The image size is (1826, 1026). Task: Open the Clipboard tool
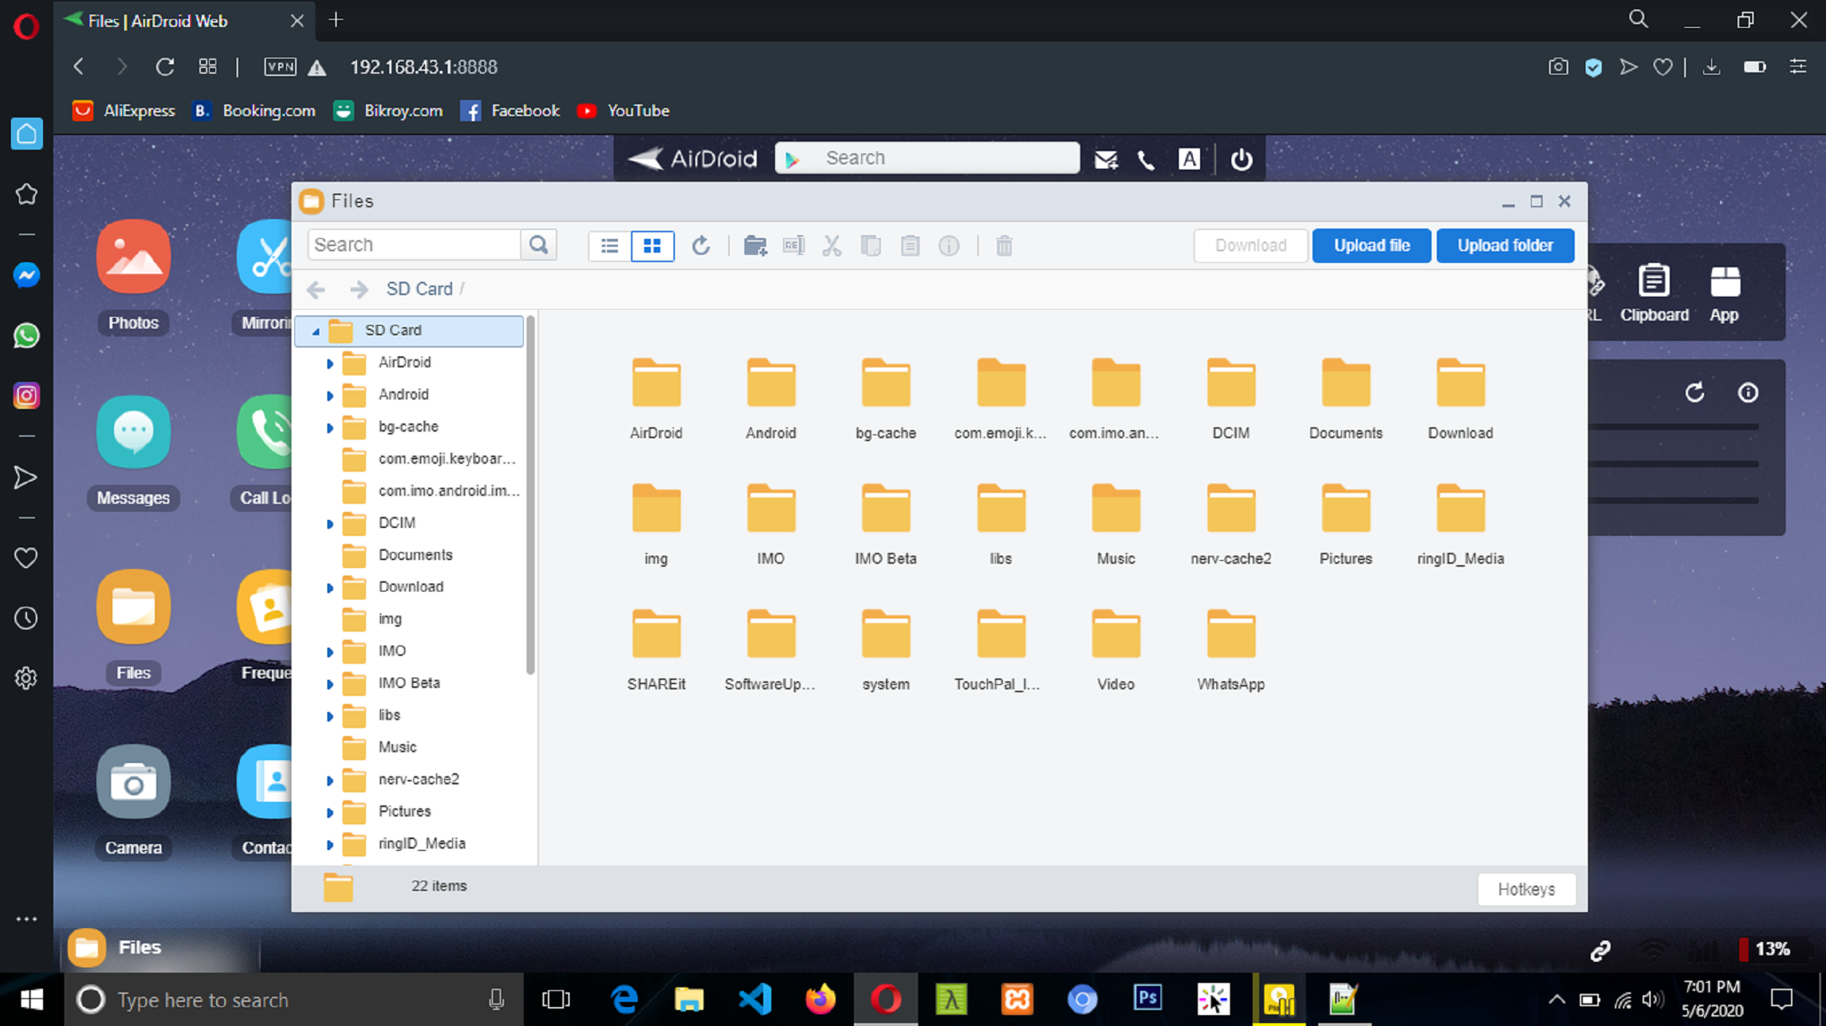point(1654,292)
